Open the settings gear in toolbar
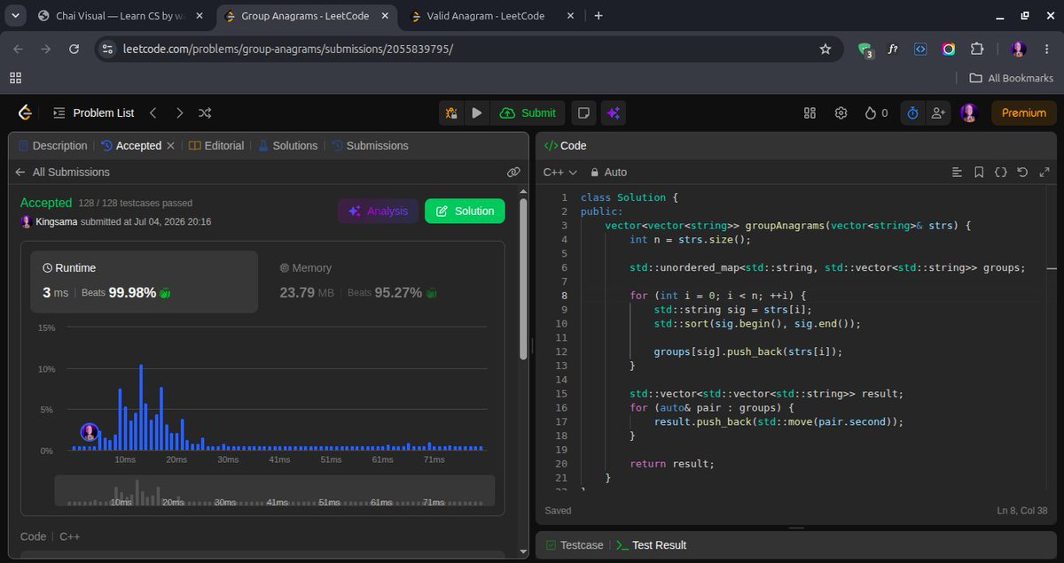1064x563 pixels. (x=841, y=112)
